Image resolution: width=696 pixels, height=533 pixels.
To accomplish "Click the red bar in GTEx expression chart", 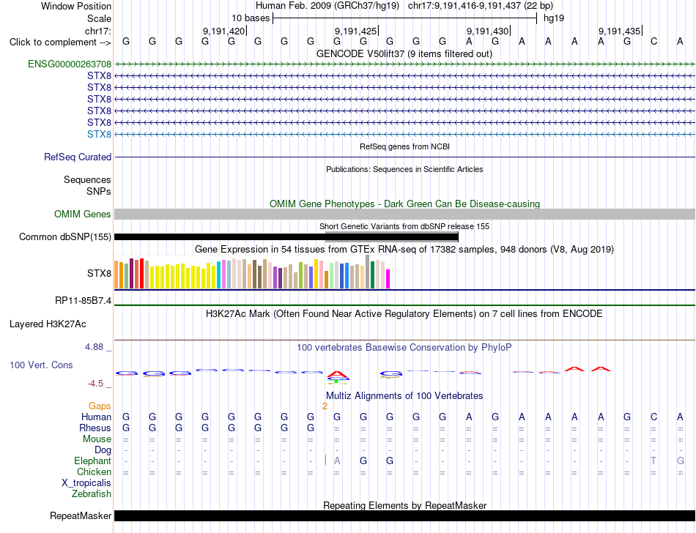I will point(141,273).
